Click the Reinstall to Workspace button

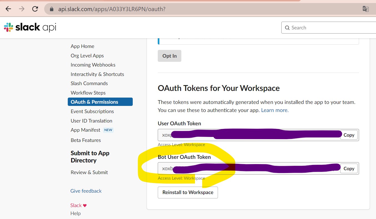coord(188,192)
